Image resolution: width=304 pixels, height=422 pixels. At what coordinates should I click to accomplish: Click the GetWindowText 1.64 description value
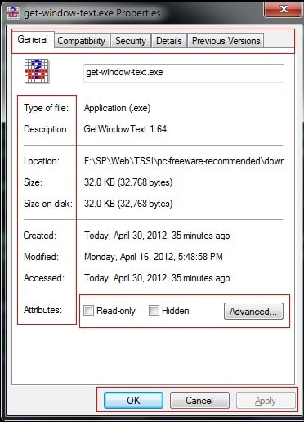coord(125,129)
